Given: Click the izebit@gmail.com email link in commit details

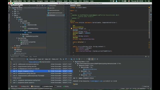Looking at the screenshot, I should [x=96, y=81].
